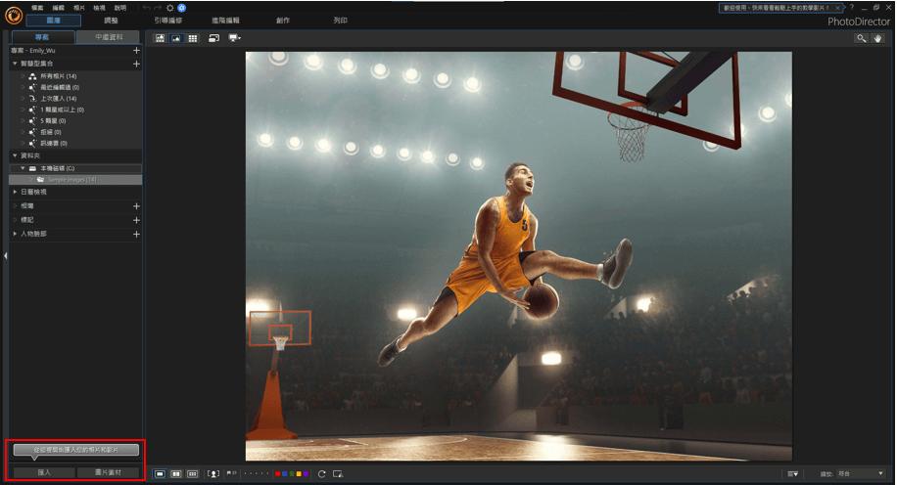Apply the purple color label
897x485 pixels.
pos(306,473)
